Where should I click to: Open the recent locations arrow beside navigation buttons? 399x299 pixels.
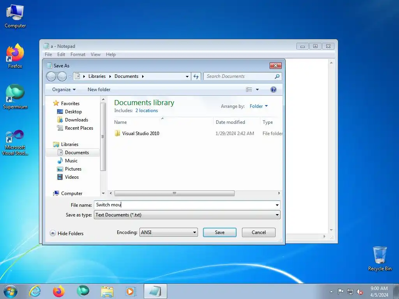point(70,77)
